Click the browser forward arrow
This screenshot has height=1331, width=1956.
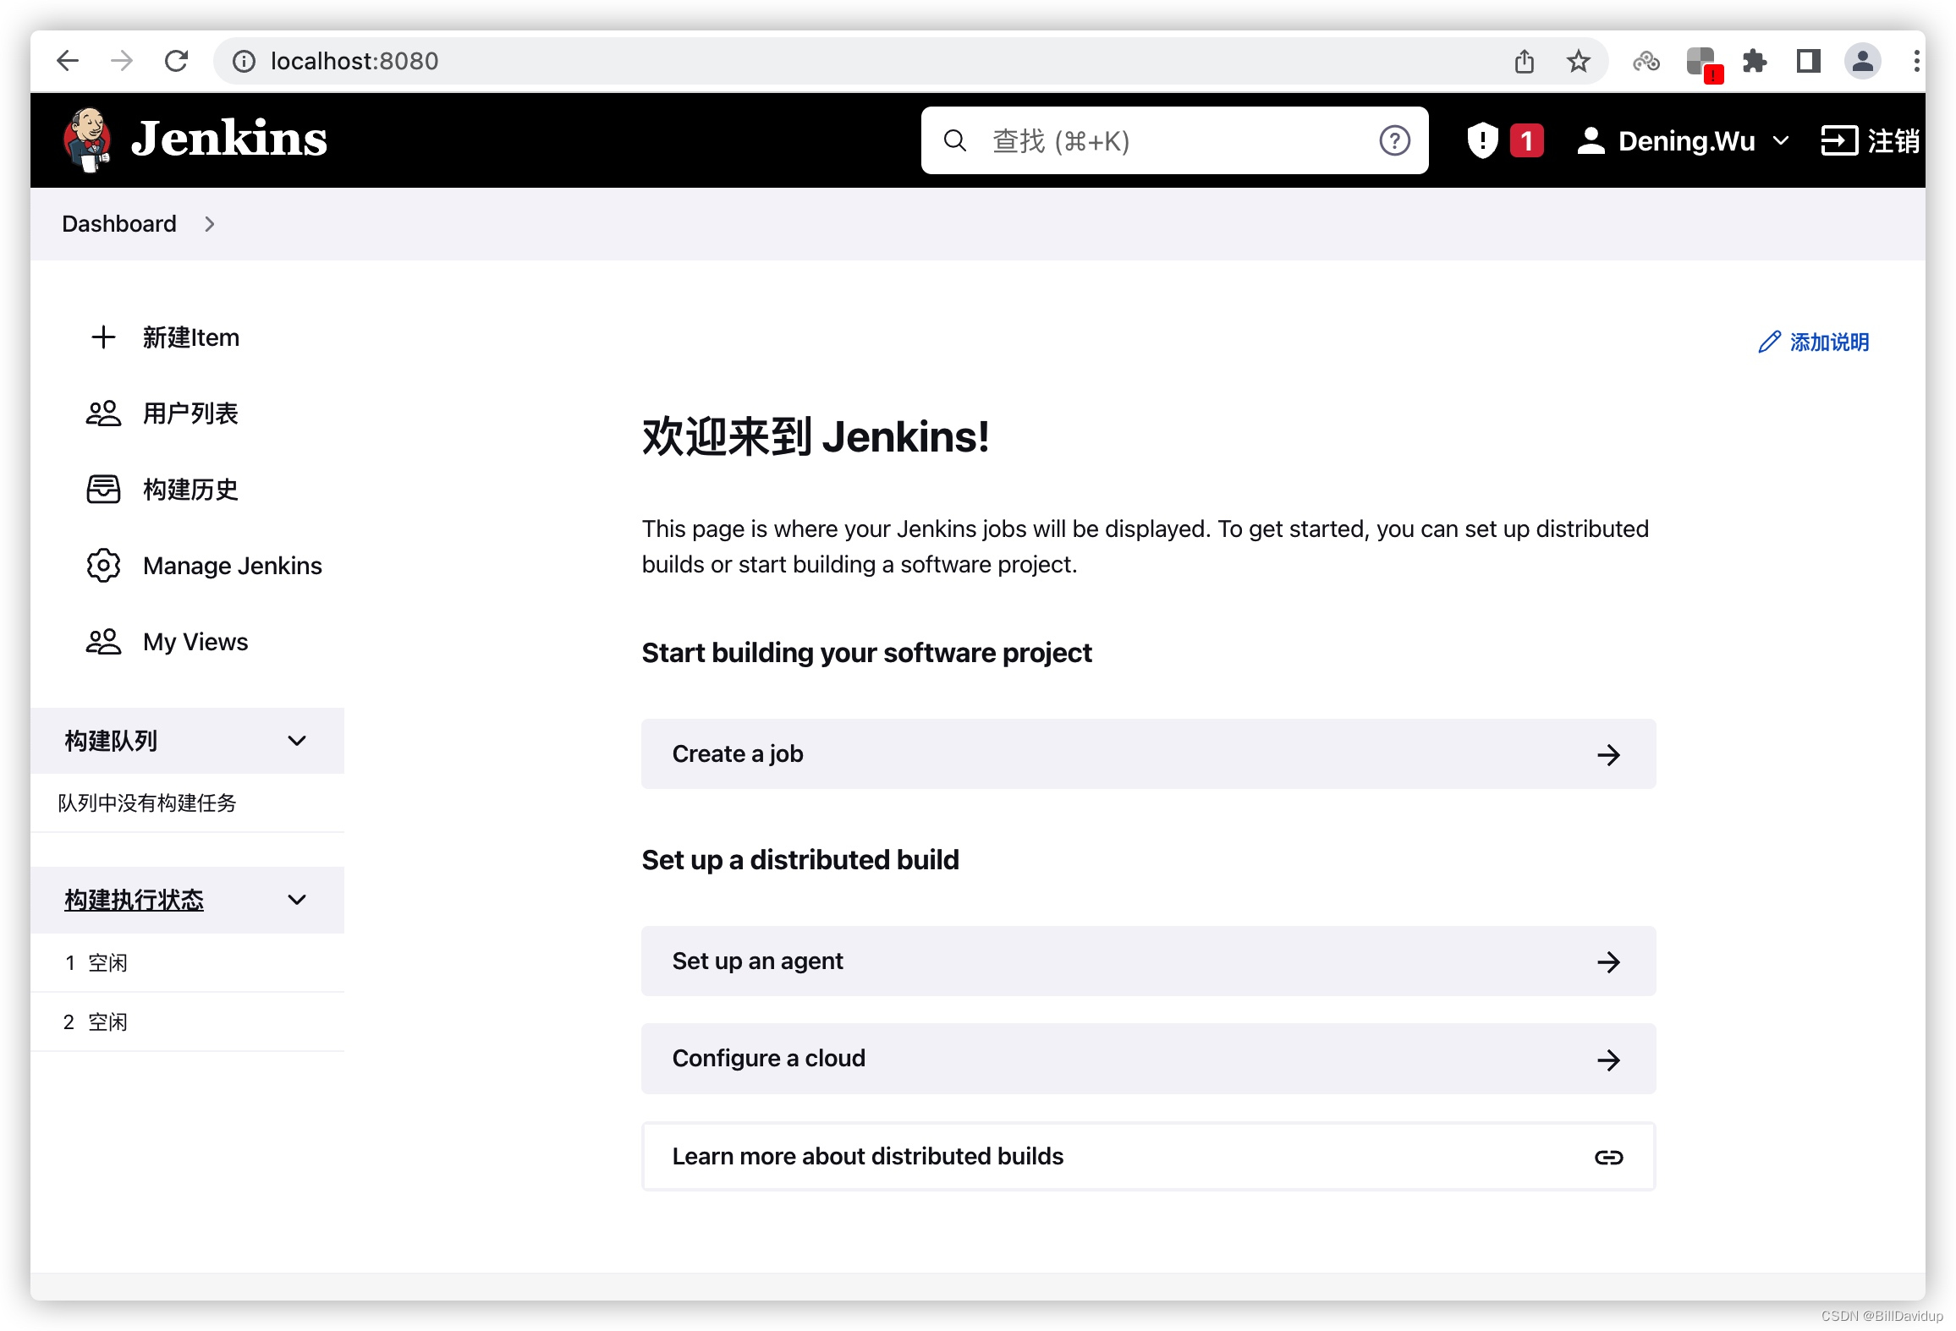click(122, 61)
